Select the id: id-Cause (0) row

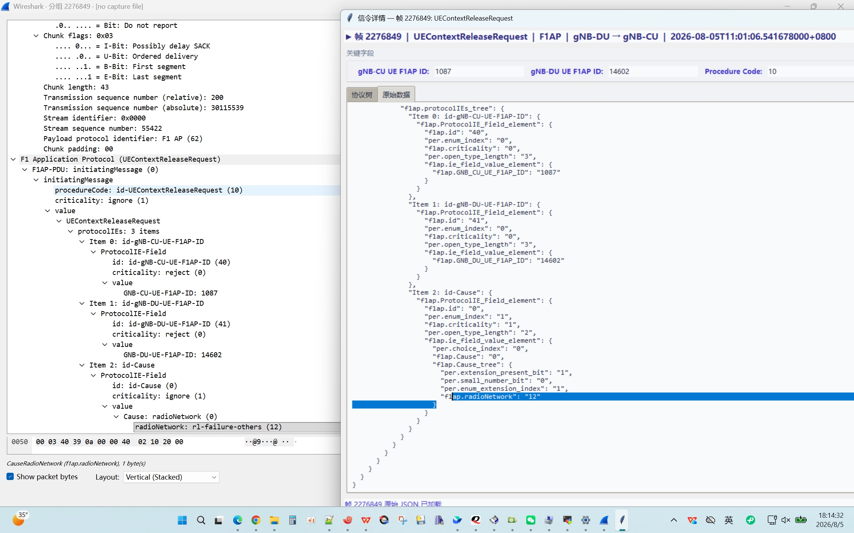[x=145, y=385]
